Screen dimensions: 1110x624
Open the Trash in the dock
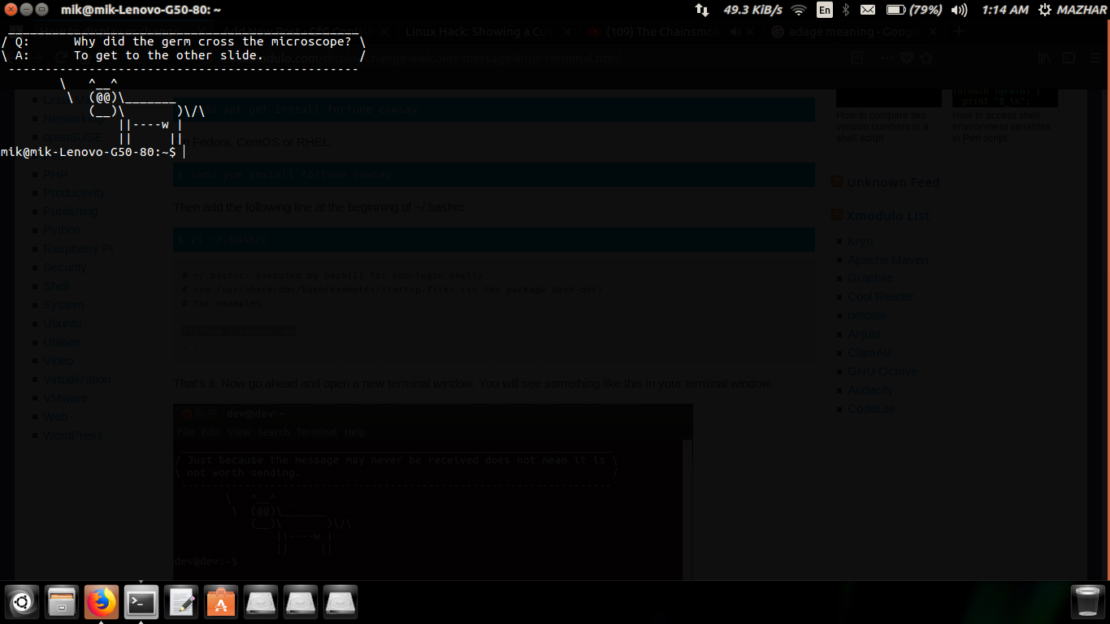point(1086,602)
